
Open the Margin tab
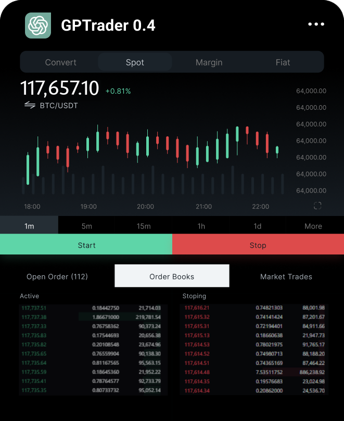[209, 62]
